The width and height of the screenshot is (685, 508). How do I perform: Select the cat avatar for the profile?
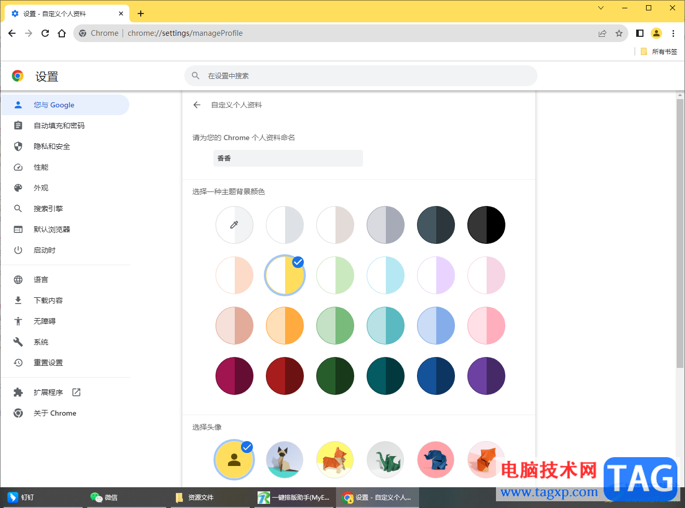pyautogui.click(x=285, y=459)
